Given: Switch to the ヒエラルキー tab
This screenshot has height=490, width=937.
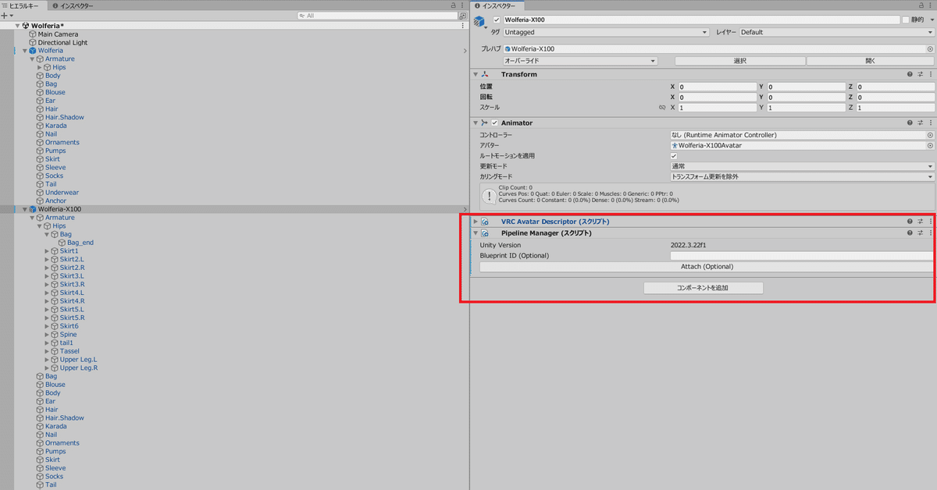Looking at the screenshot, I should coord(24,5).
